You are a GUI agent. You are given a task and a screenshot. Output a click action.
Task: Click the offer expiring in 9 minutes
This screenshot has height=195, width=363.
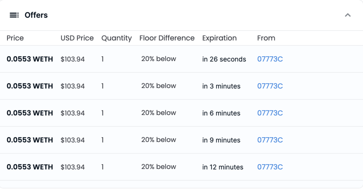pos(181,140)
